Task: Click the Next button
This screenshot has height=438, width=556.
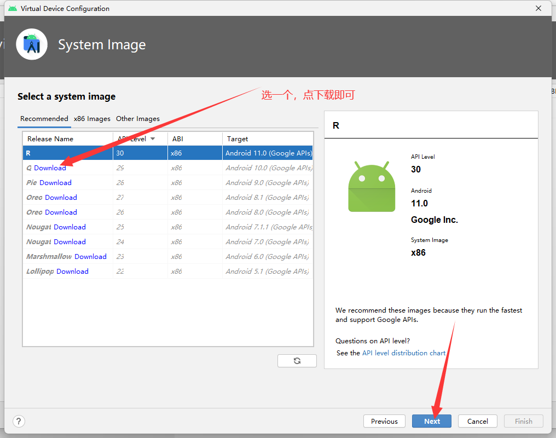Action: (x=431, y=421)
